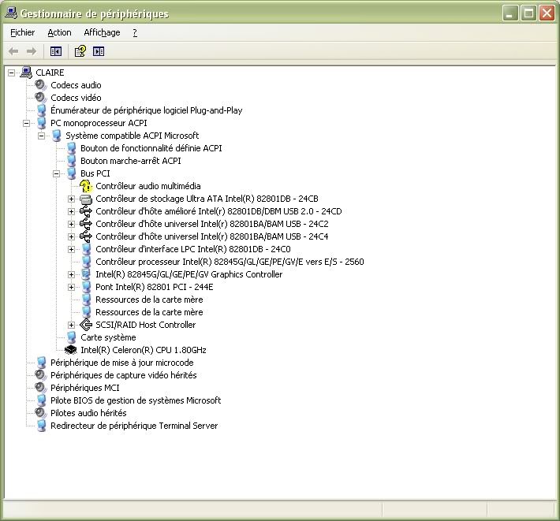Select Carte système tree item
The width and height of the screenshot is (560, 521).
tap(108, 337)
